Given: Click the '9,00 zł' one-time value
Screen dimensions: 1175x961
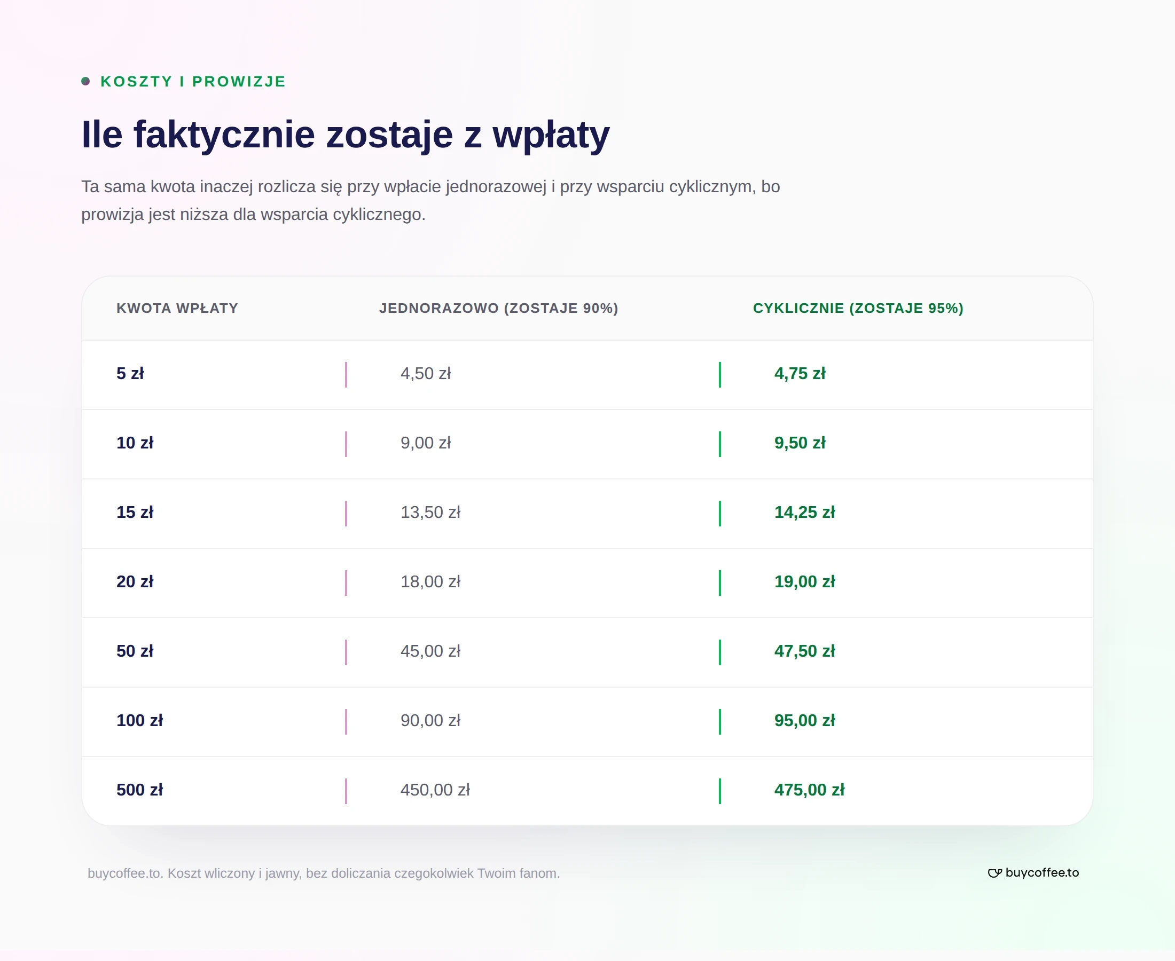Looking at the screenshot, I should pos(426,443).
